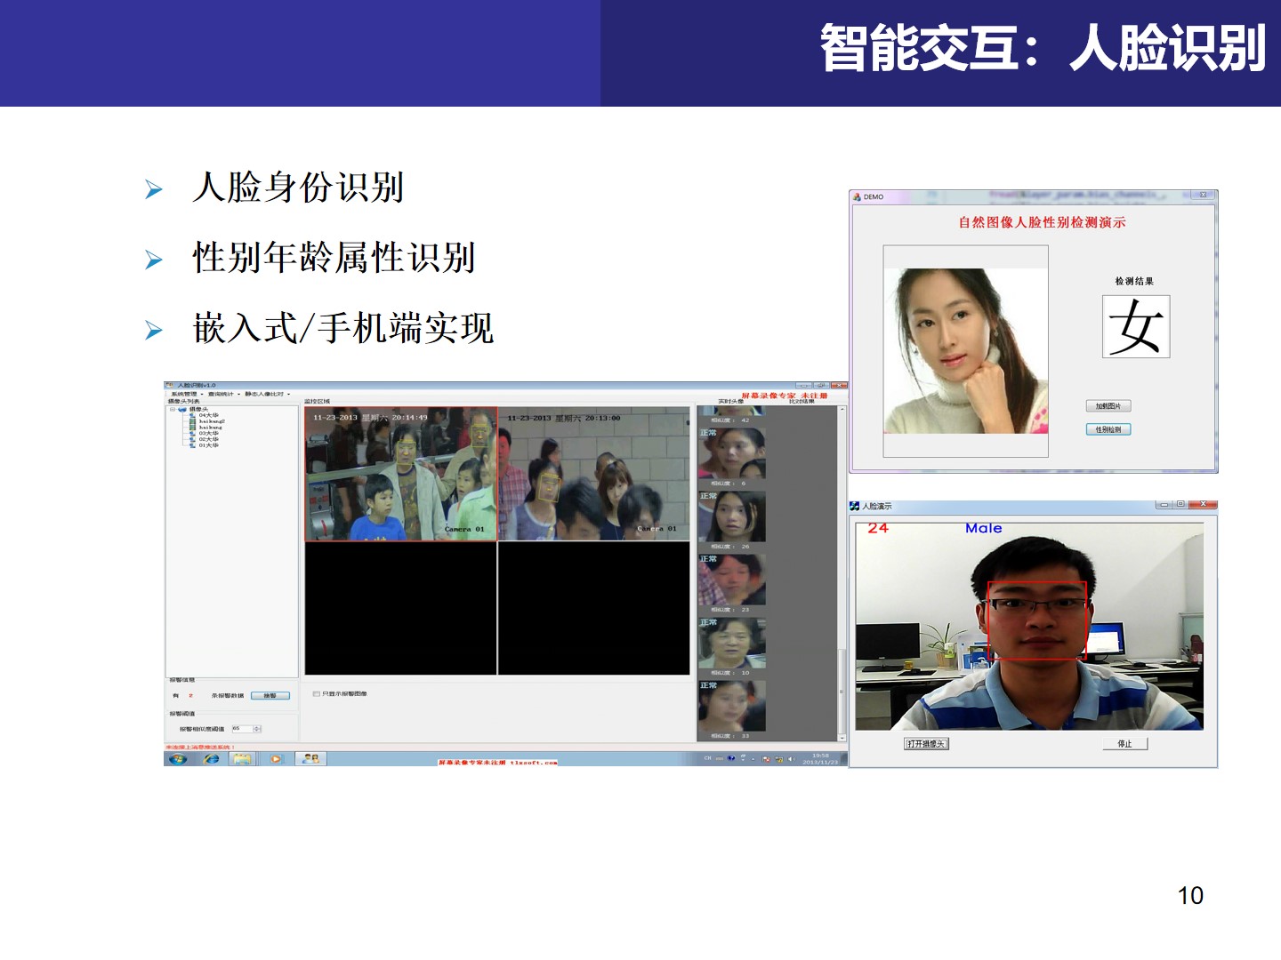Minimize the 人脸演示 window
The width and height of the screenshot is (1281, 960).
[1164, 505]
